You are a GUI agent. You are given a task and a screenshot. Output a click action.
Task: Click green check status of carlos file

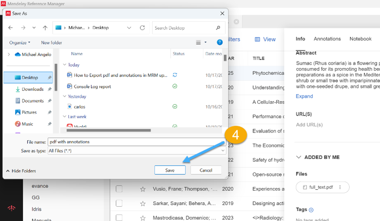(x=175, y=106)
